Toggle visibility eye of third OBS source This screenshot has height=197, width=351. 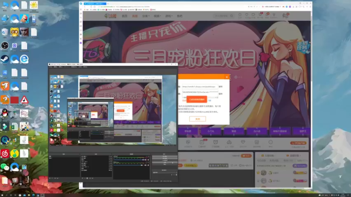point(109,160)
